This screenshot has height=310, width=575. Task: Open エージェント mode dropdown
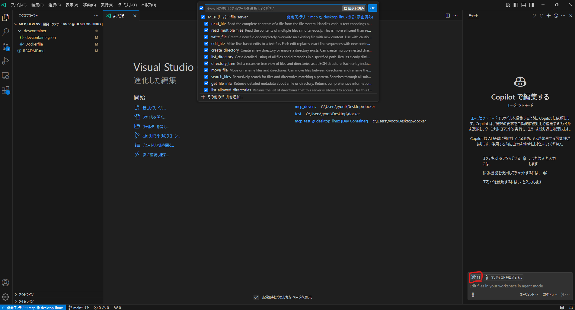[x=529, y=295]
